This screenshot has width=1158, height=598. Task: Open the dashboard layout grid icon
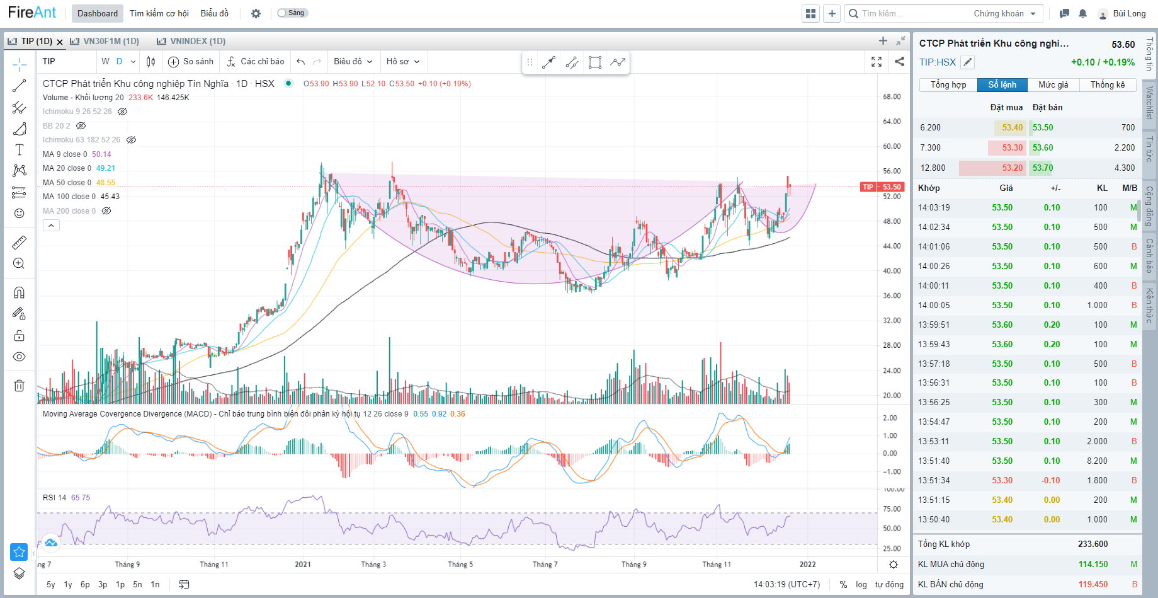coord(811,13)
